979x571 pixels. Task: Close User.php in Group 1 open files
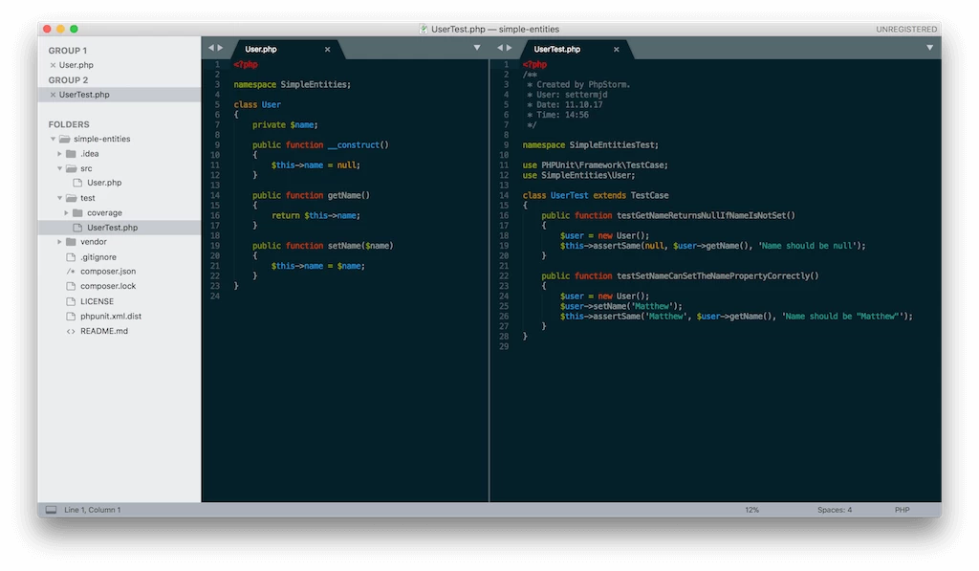click(53, 65)
